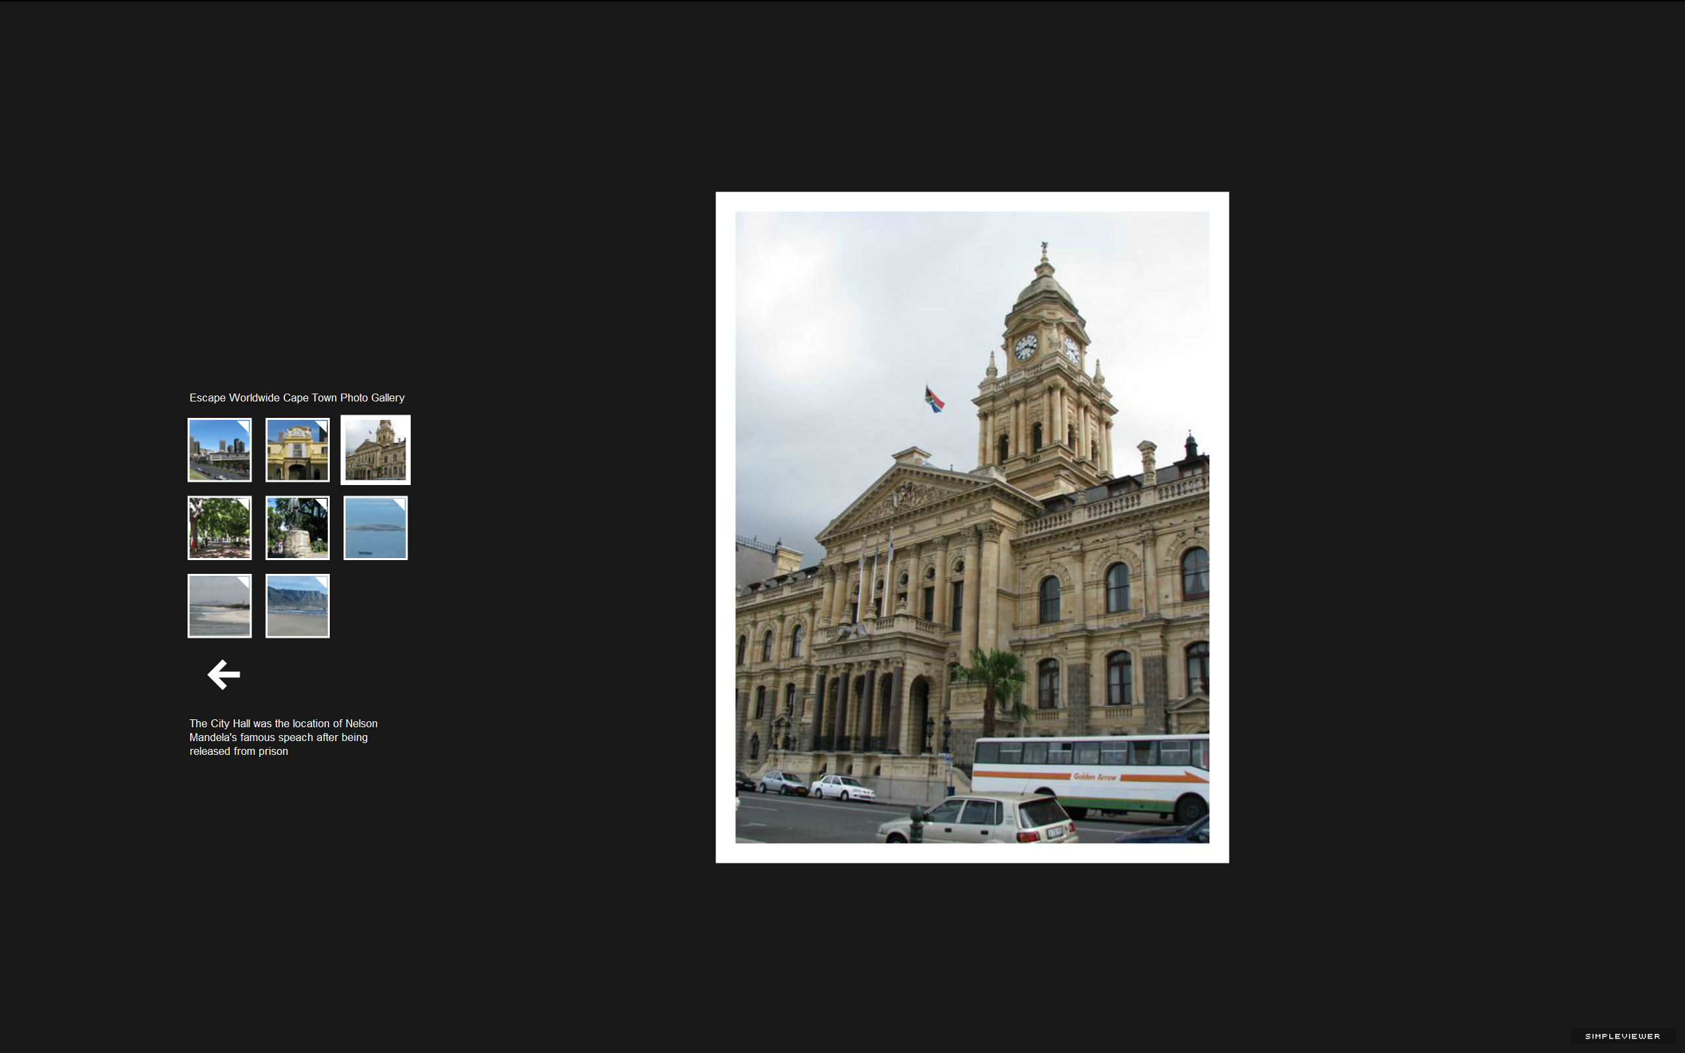Click the City Hall Nelson Mandela caption
This screenshot has width=1685, height=1053.
[284, 737]
